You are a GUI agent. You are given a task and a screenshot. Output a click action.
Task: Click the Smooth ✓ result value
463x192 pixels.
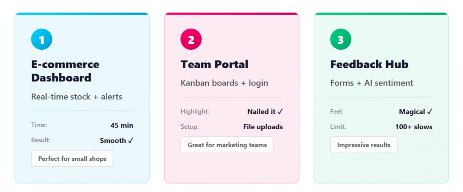coord(116,140)
